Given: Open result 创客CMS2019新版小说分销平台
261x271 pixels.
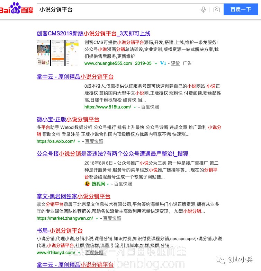Looking at the screenshot, I should coord(93,33).
